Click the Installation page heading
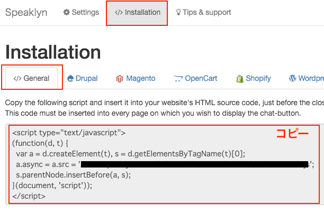Viewport: 324px width, 214px height. click(53, 52)
